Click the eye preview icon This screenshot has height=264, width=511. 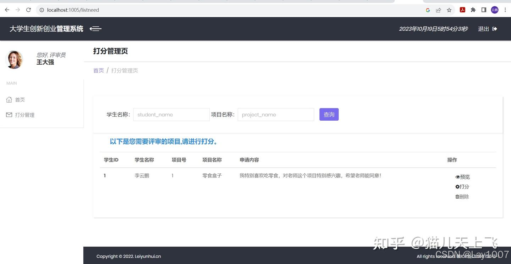click(x=458, y=177)
